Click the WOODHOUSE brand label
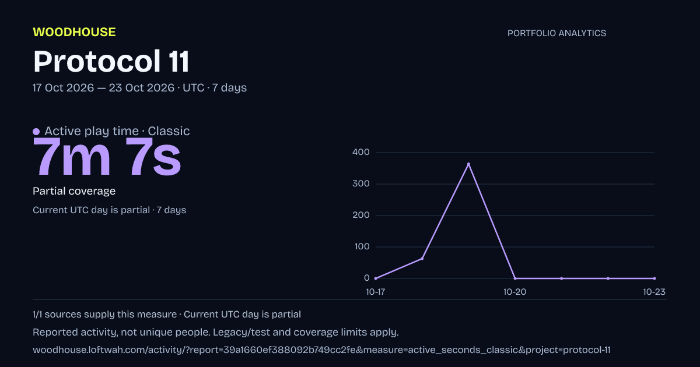This screenshot has height=367, width=700. coord(74,32)
